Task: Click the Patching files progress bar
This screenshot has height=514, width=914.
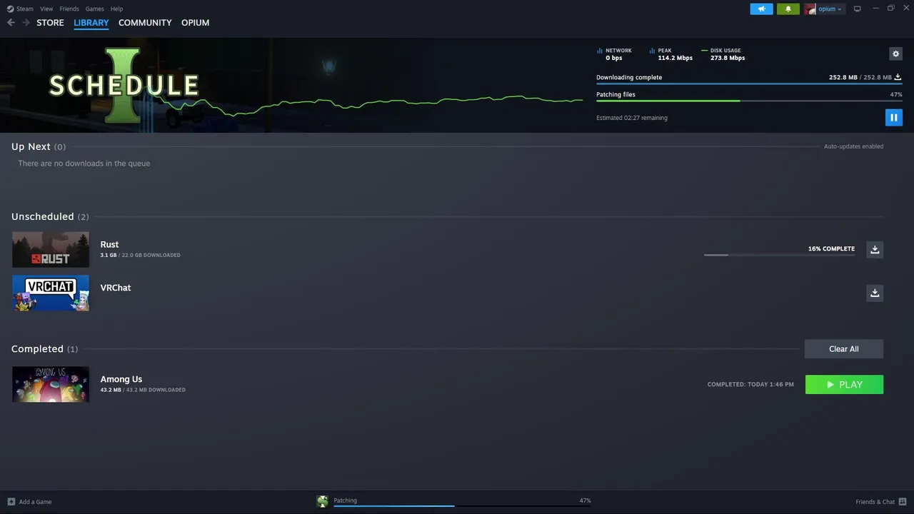Action: [749, 101]
